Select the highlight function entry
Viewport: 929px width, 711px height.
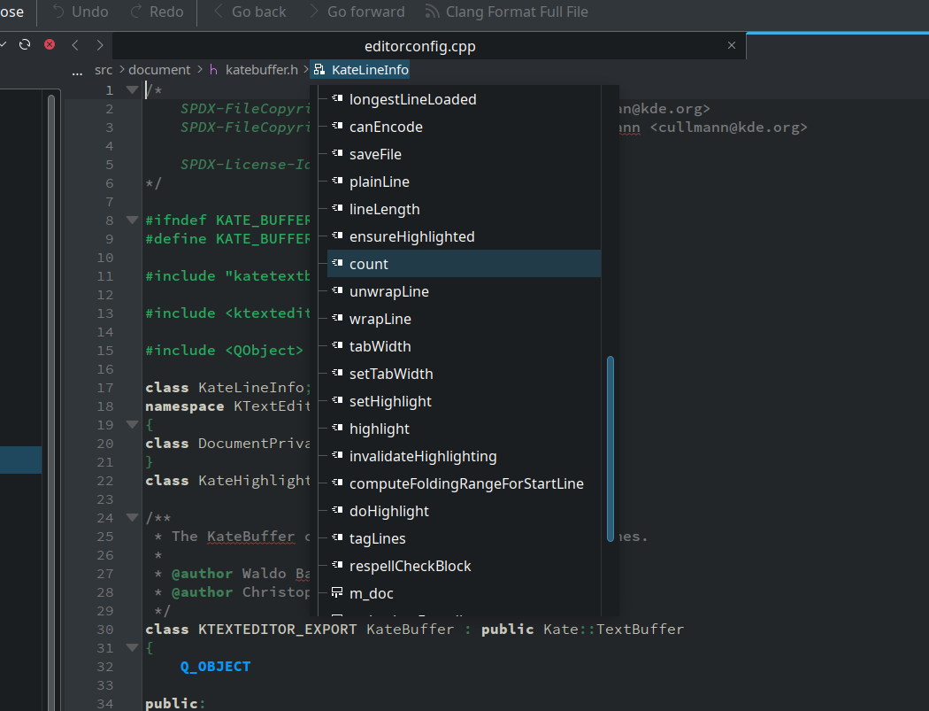[464, 429]
